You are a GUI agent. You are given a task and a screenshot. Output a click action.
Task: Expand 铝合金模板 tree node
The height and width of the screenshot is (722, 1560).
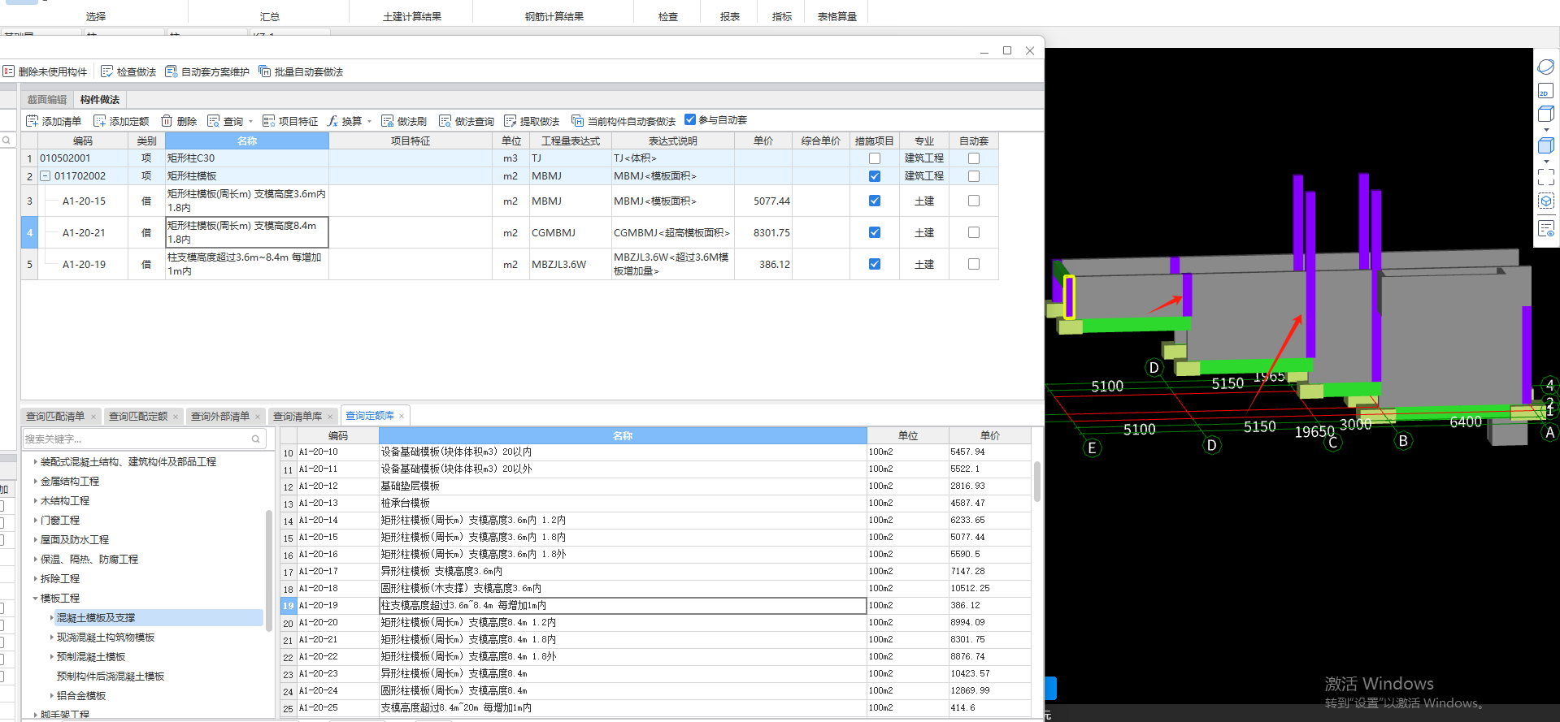52,696
